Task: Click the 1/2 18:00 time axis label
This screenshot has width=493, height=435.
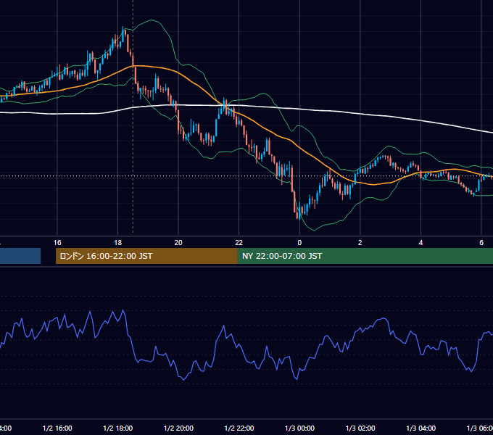Action: (x=118, y=428)
